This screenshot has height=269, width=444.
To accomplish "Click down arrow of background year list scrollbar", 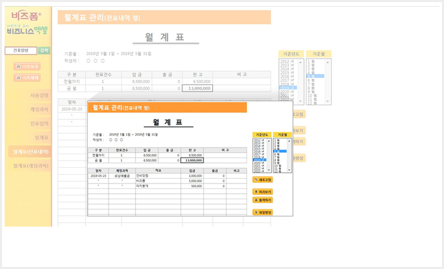I will point(300,101).
